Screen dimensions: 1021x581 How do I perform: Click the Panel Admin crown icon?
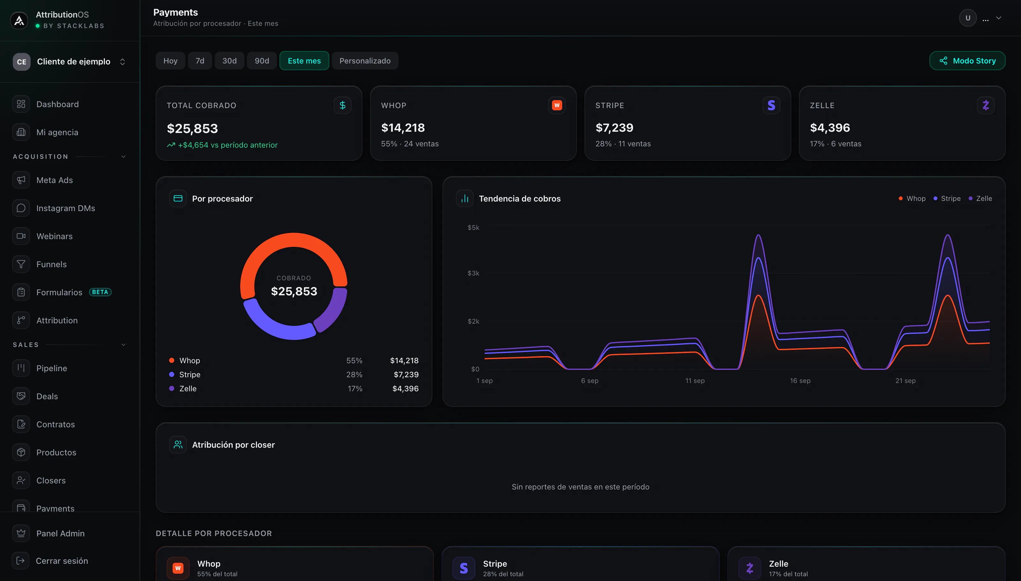[21, 533]
